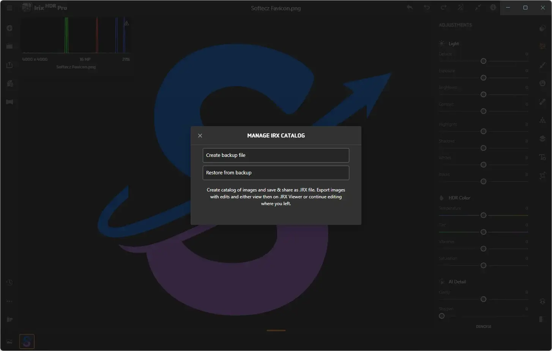Click the image gallery icon at bottom left
This screenshot has width=552, height=351.
(9, 342)
